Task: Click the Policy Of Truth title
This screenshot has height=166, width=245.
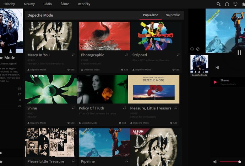Action: (91, 108)
